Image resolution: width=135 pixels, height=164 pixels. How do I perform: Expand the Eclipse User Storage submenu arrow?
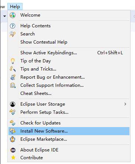[x=125, y=104]
